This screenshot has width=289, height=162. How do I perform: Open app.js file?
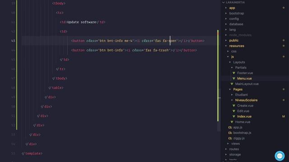(x=238, y=127)
